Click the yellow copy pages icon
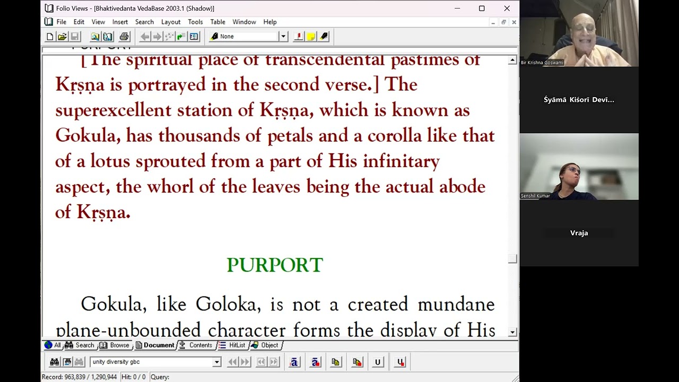 (x=336, y=362)
